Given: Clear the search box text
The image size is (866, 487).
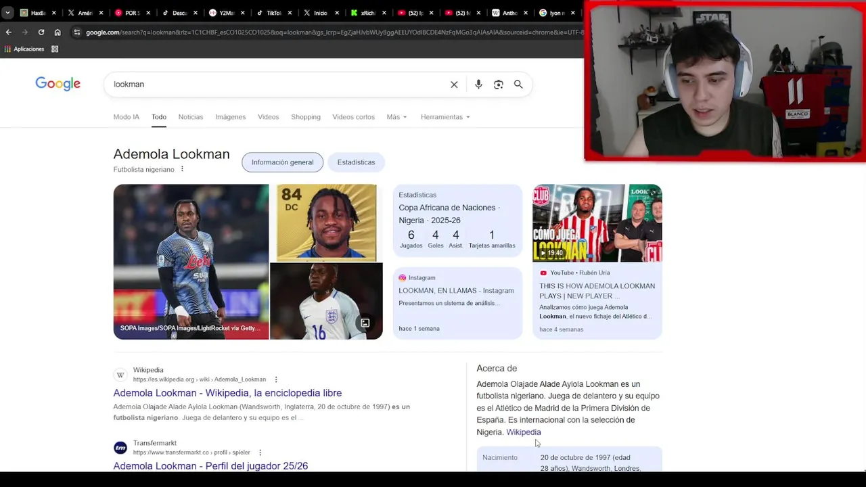Looking at the screenshot, I should coord(454,85).
